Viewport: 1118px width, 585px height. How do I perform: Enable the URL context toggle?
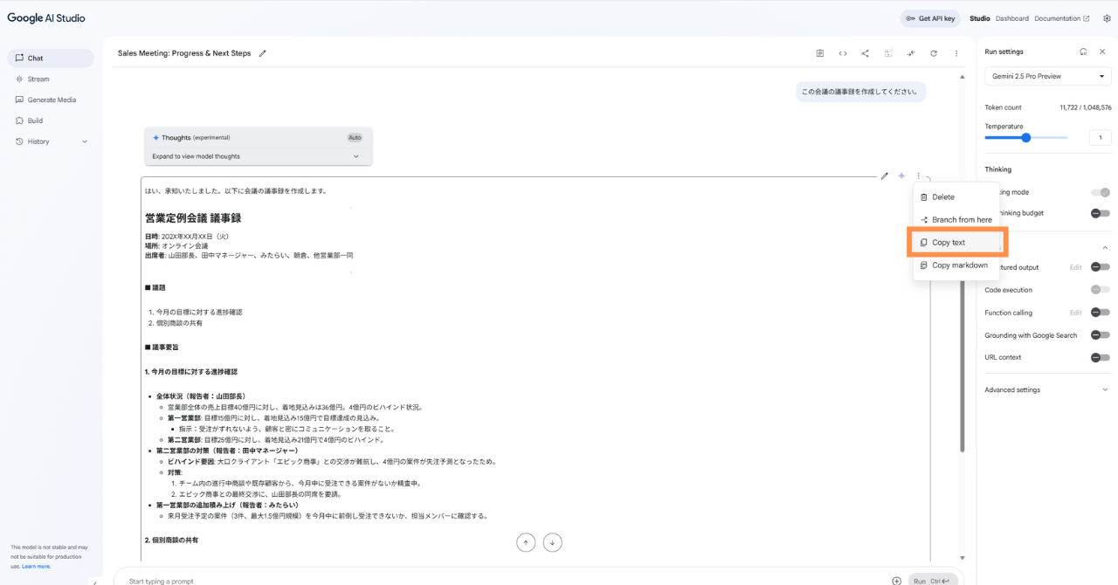[x=1100, y=357]
